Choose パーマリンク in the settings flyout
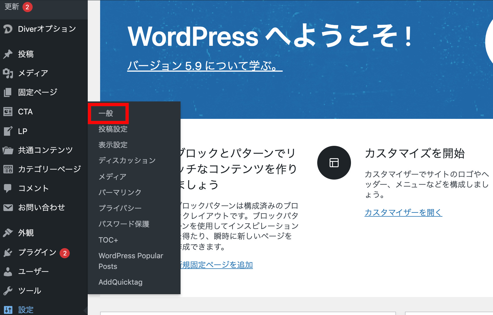This screenshot has width=493, height=315. tap(120, 192)
